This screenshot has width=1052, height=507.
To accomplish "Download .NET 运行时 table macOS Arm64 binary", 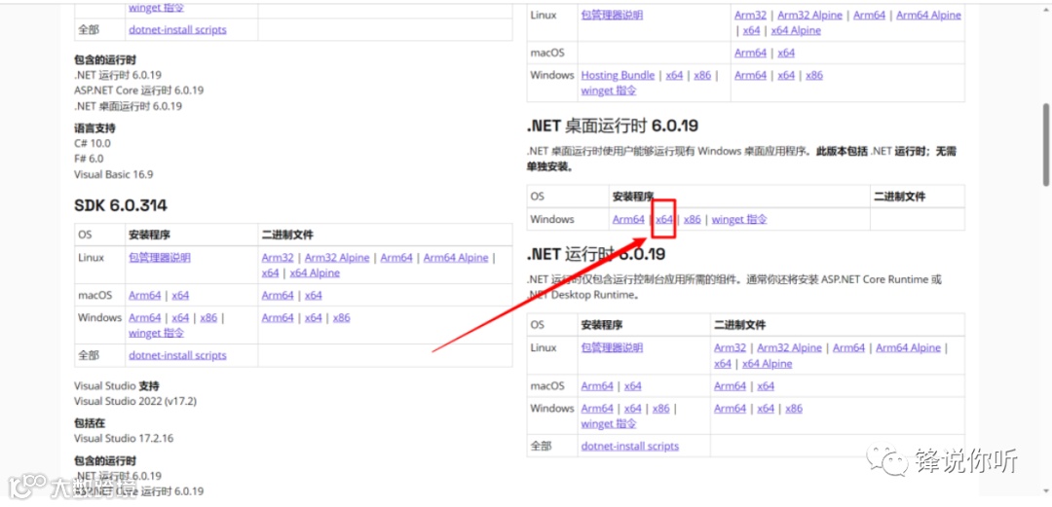I will tap(730, 385).
